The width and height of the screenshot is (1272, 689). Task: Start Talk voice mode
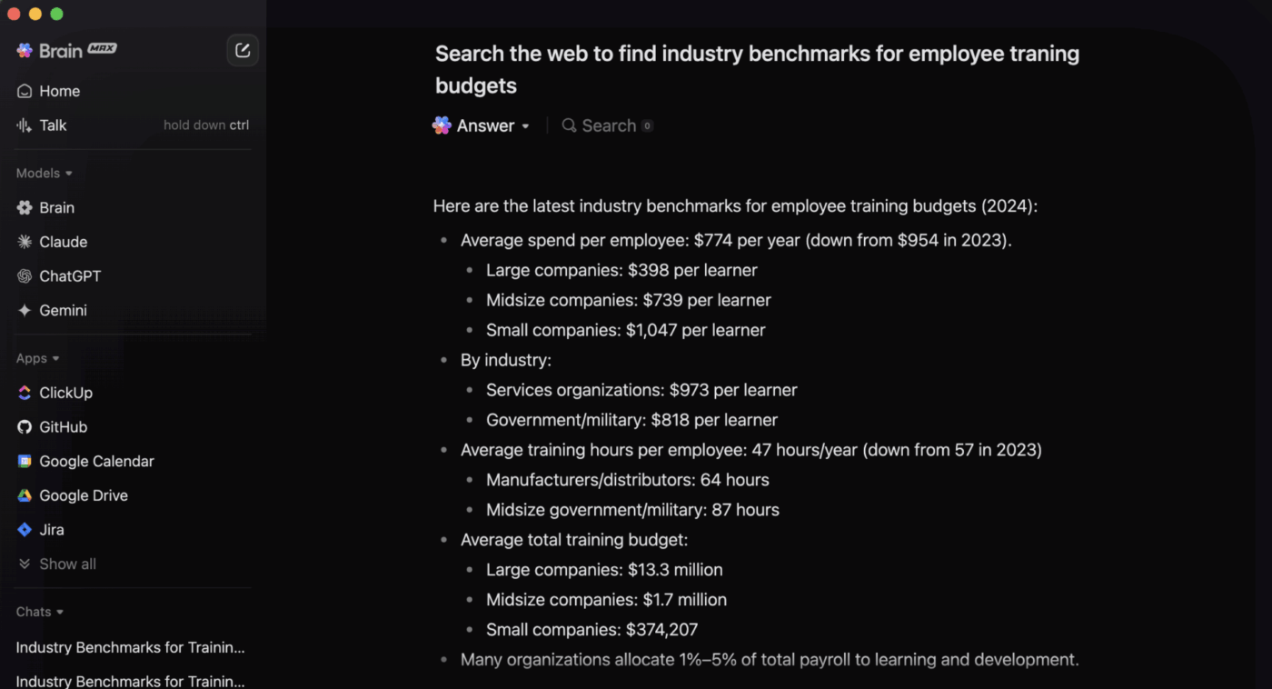(53, 125)
